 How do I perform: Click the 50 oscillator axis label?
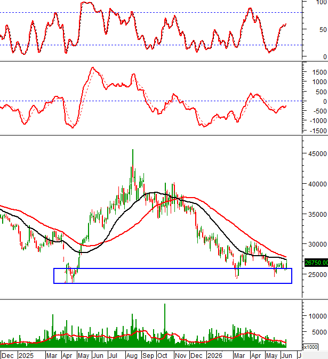click(x=323, y=30)
